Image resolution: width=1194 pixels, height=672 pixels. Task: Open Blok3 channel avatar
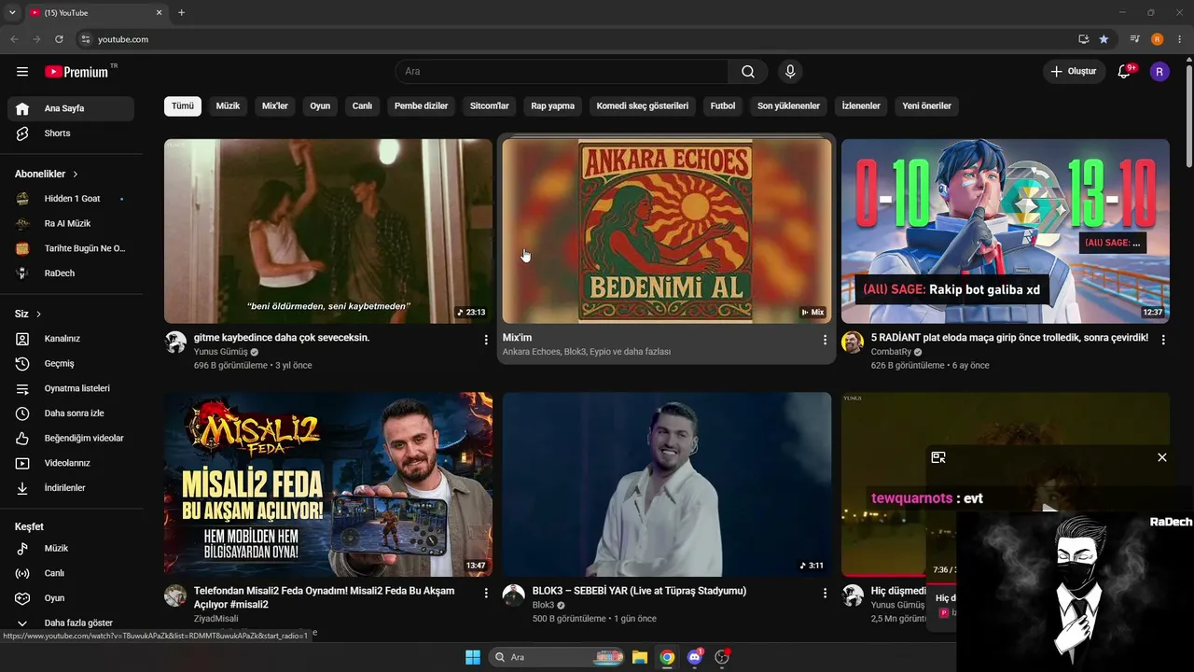[514, 595]
